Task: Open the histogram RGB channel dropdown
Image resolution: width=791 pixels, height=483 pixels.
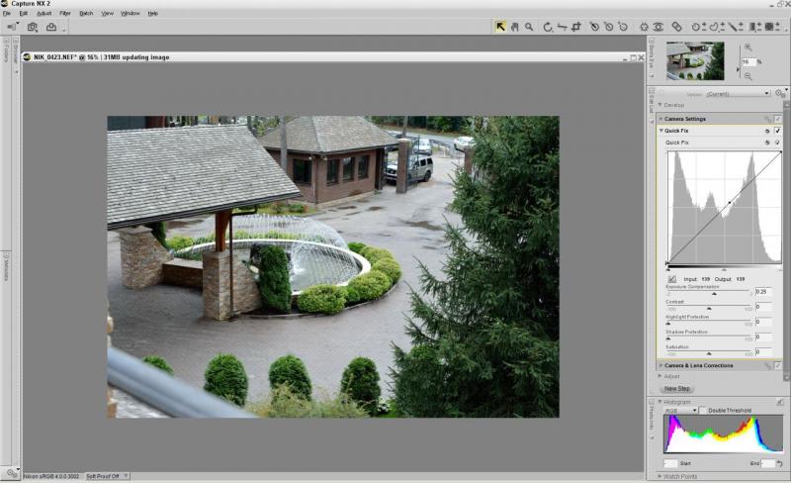Action: click(680, 410)
